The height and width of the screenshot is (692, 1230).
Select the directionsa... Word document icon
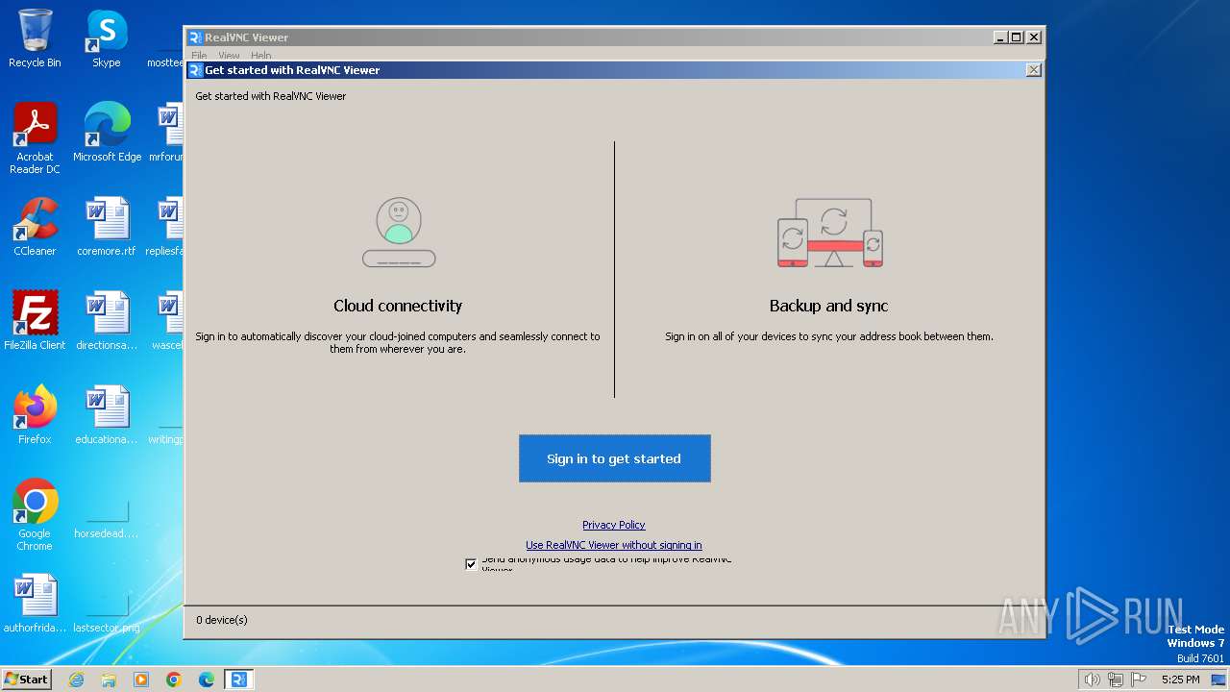click(107, 321)
